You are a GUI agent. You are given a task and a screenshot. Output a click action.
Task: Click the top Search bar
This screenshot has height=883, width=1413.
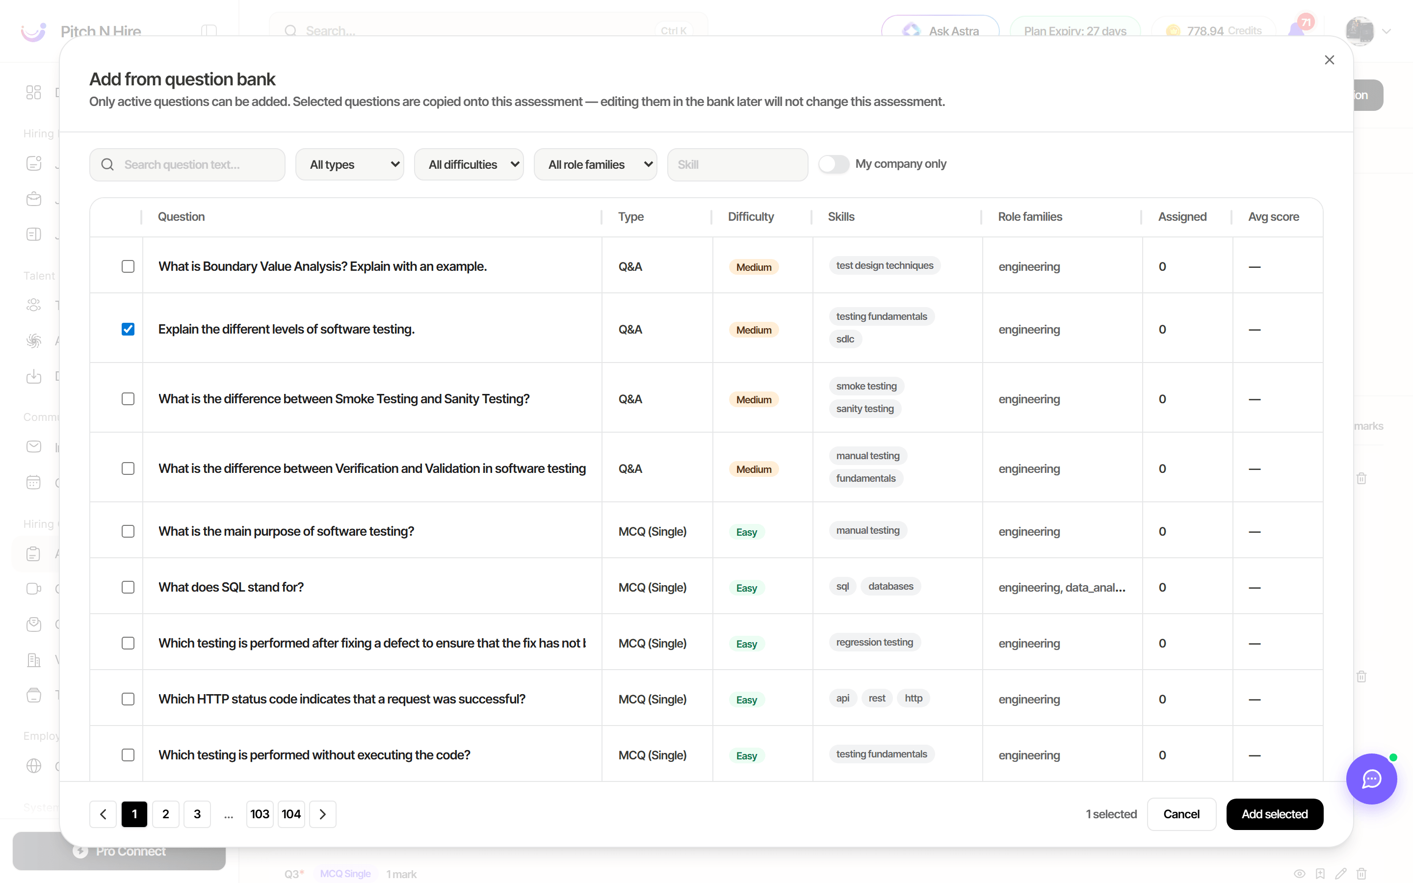tap(488, 30)
